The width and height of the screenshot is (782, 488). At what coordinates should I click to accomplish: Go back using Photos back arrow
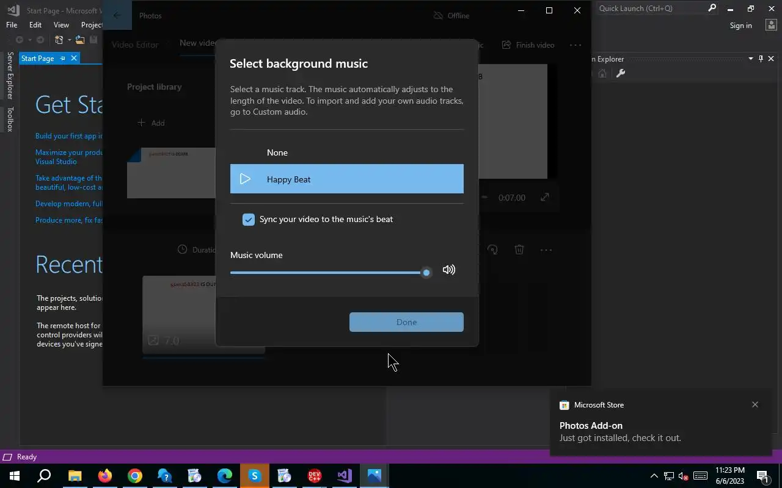tap(117, 15)
